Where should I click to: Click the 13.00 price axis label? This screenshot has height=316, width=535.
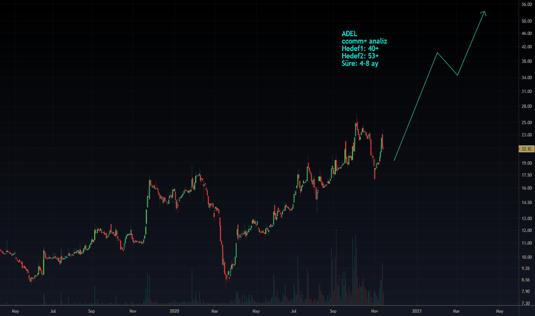click(526, 219)
